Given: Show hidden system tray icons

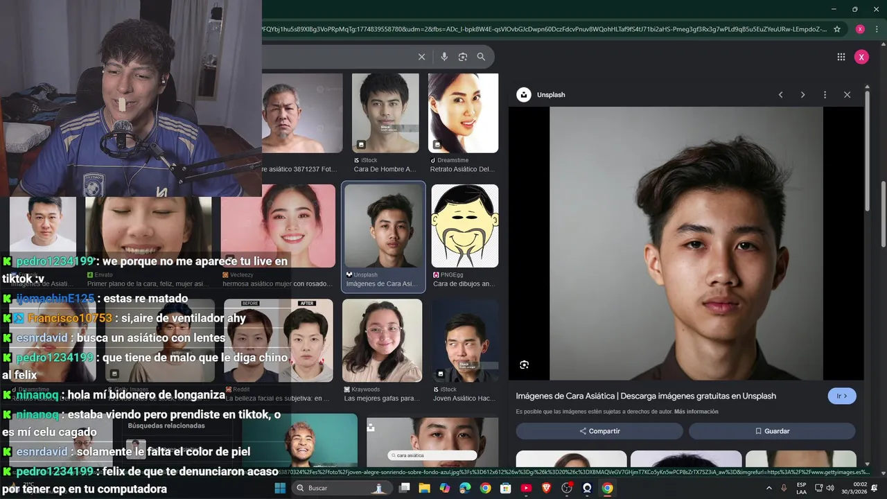Looking at the screenshot, I should (769, 488).
